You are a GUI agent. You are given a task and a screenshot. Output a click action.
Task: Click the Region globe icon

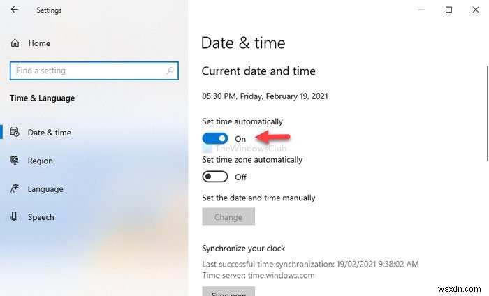click(x=15, y=161)
